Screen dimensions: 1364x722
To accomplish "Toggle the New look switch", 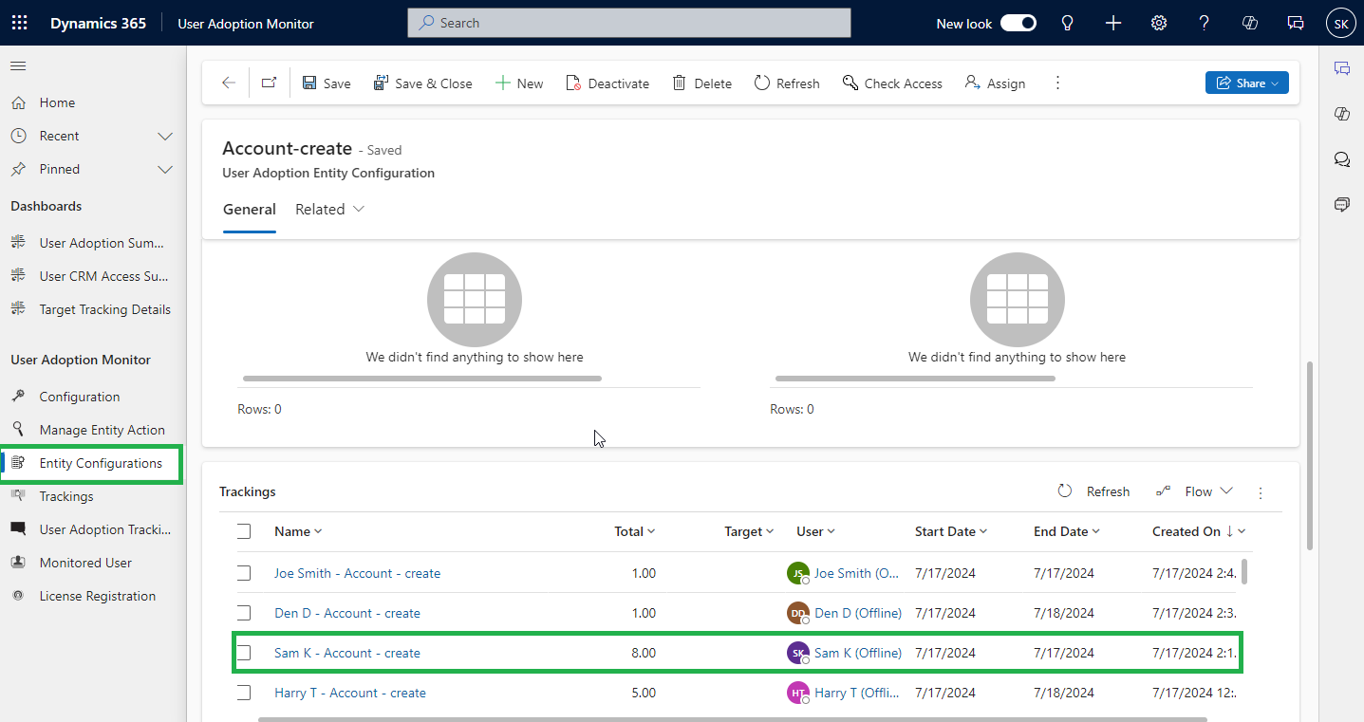I will pos(1018,23).
